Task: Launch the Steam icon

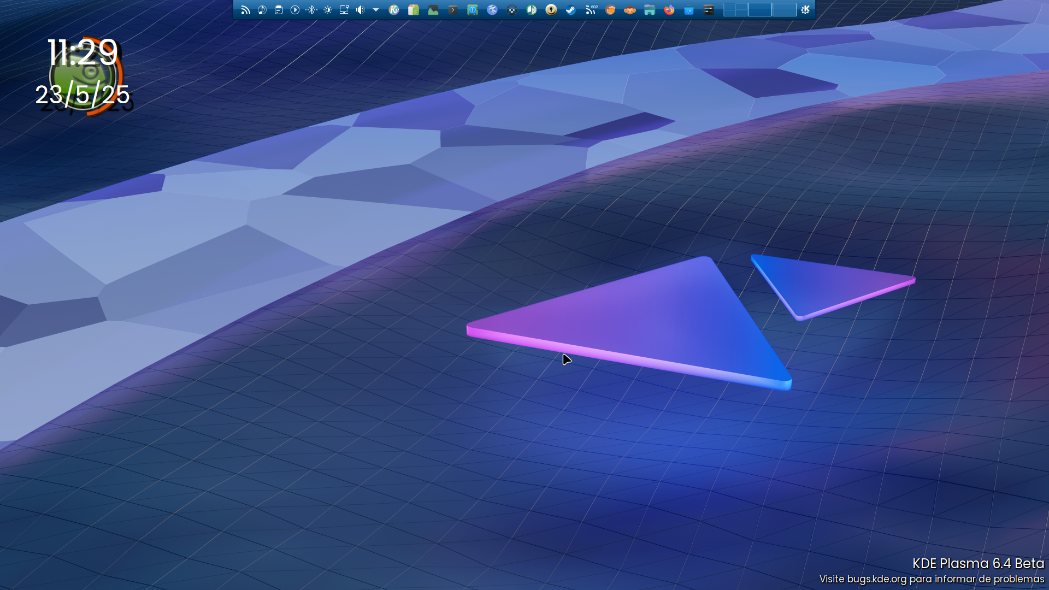Action: 571,10
